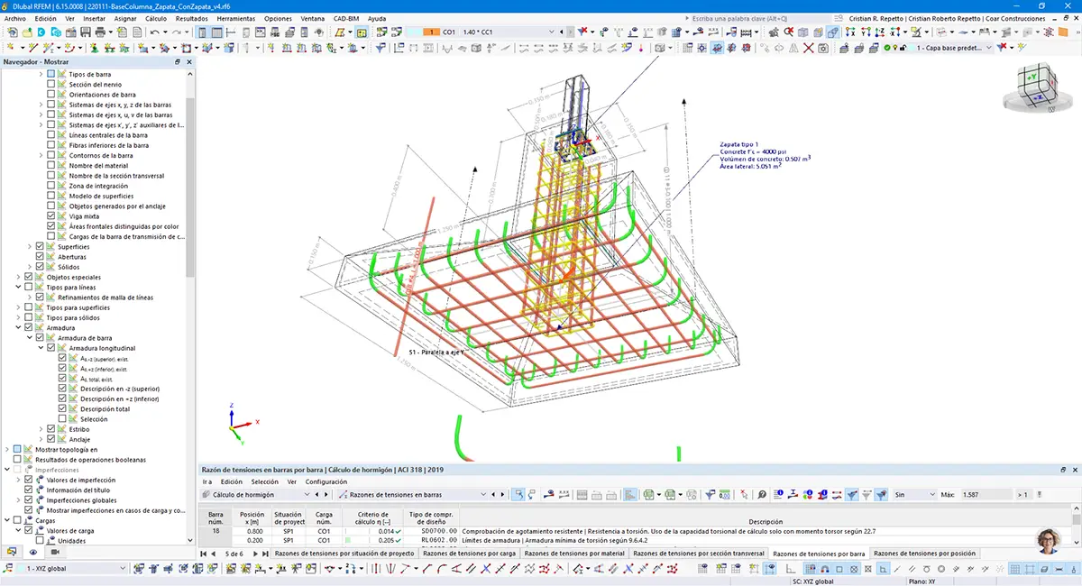Switch to Razones de tensiones por carga tab

(x=470, y=554)
